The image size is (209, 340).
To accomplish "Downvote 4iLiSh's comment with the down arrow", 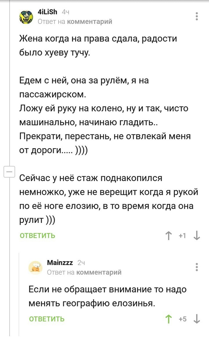I will (x=196, y=236).
